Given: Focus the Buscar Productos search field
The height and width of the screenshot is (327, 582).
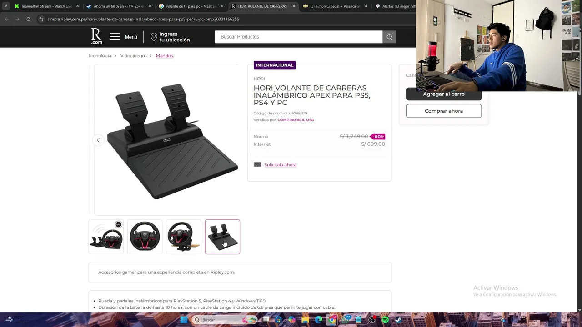Looking at the screenshot, I should click(x=298, y=37).
